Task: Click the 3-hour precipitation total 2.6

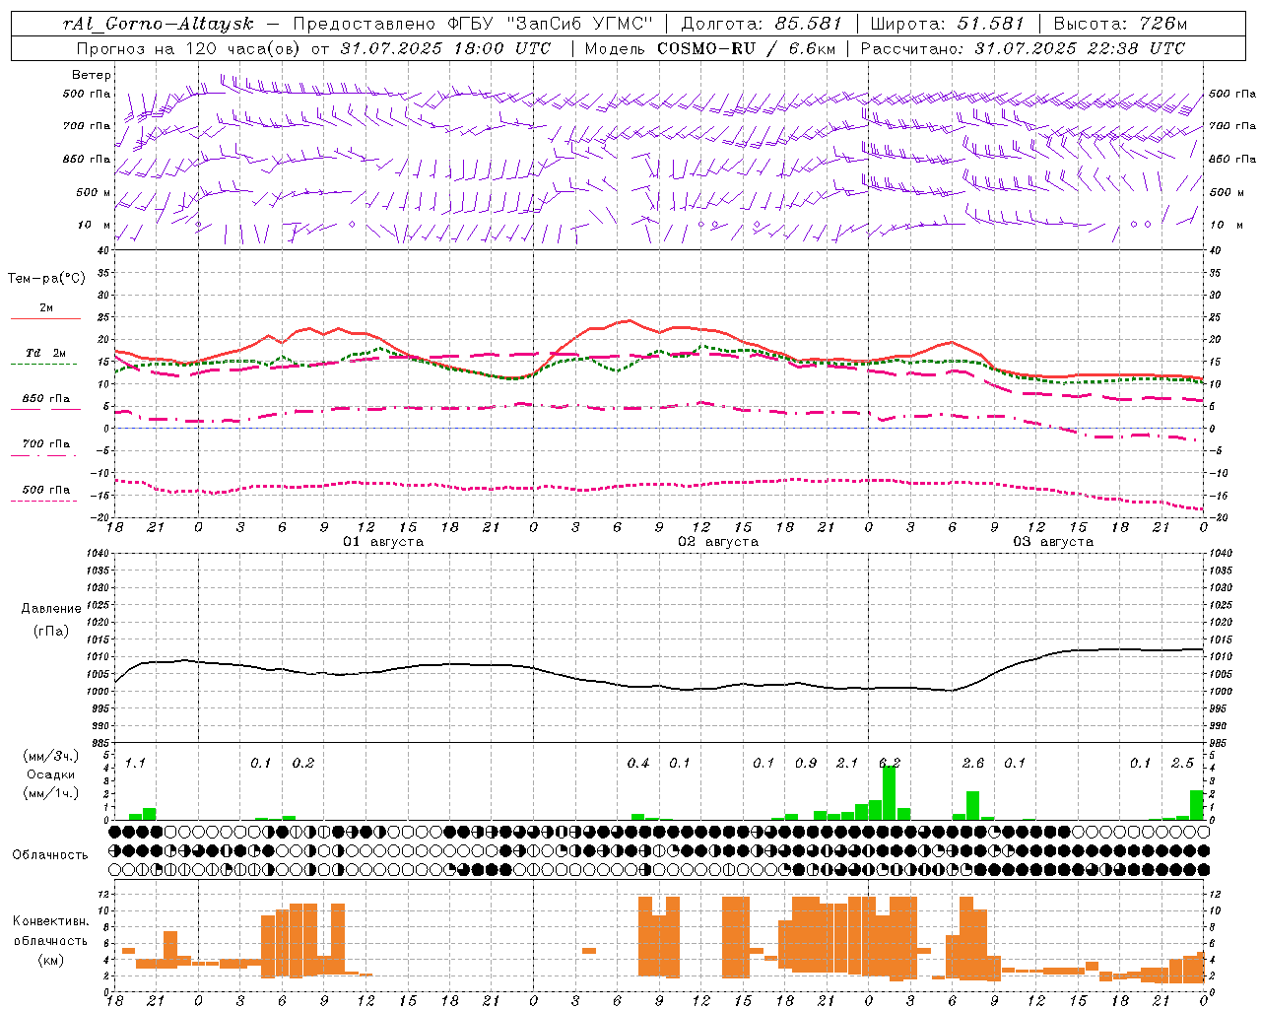Action: (973, 764)
